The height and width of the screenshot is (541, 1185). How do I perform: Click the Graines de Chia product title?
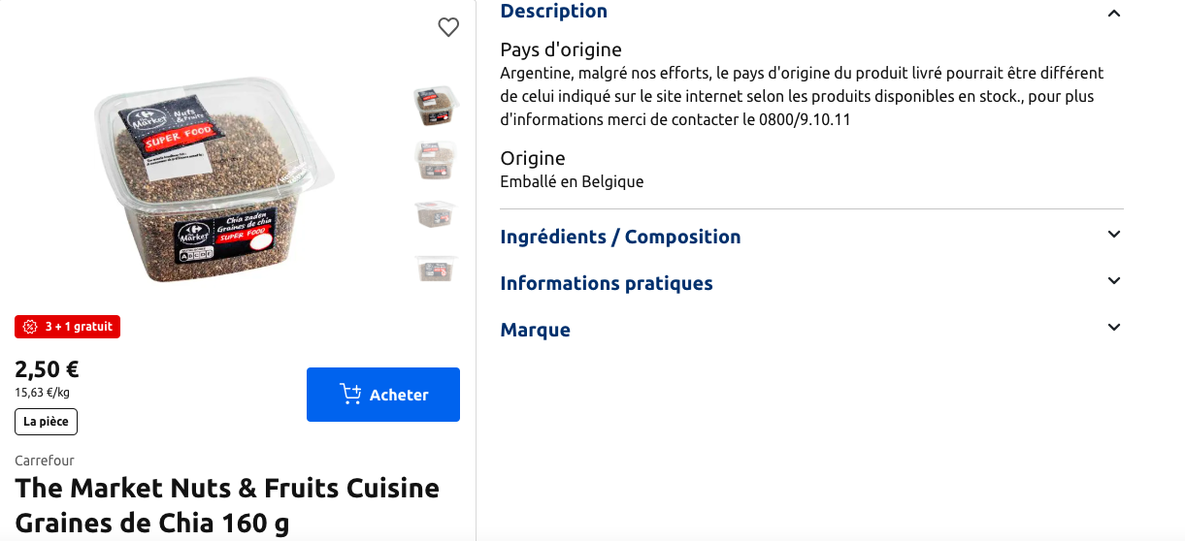227,504
